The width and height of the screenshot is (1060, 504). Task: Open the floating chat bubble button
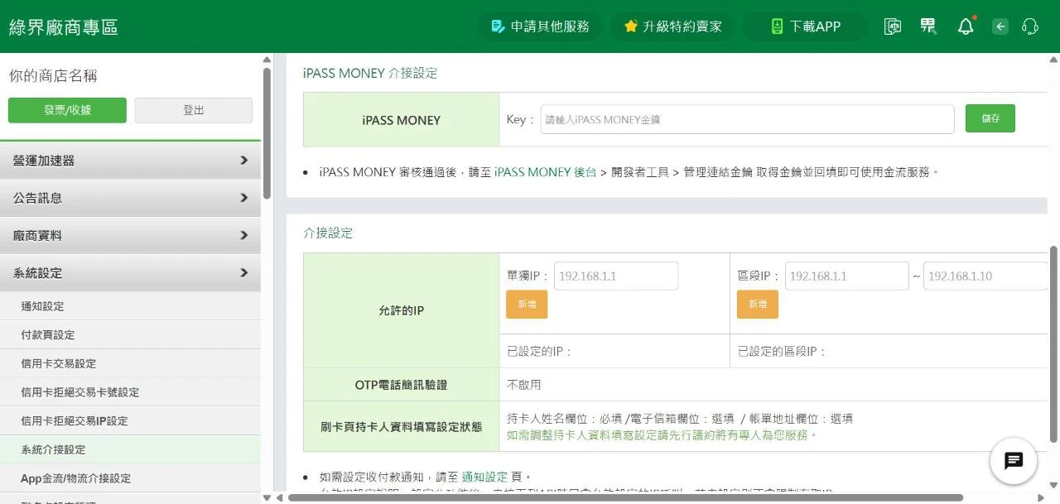[x=1014, y=461]
